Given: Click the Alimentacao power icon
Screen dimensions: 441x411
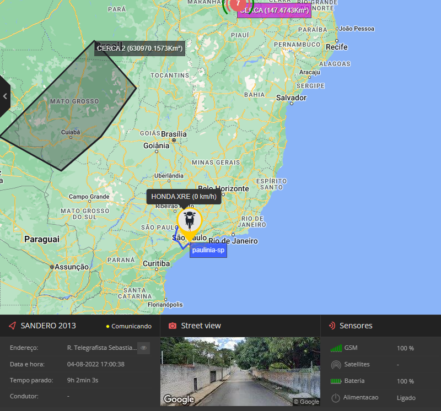Looking at the screenshot, I should (x=336, y=398).
